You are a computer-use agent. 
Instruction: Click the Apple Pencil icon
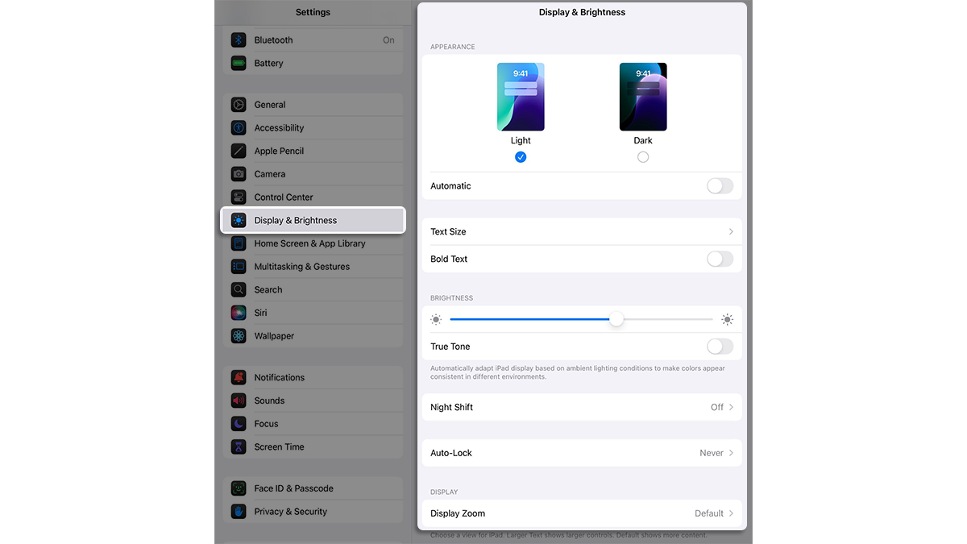pyautogui.click(x=239, y=151)
